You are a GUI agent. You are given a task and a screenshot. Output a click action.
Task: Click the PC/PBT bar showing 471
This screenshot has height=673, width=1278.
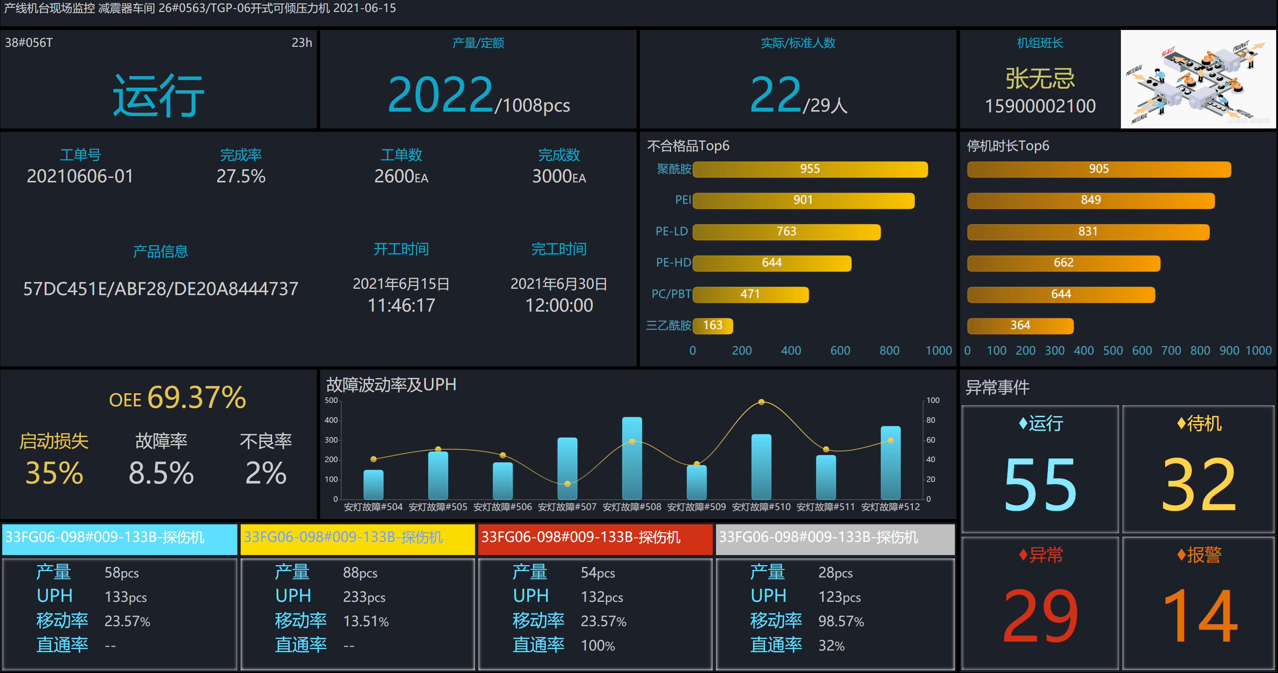tap(751, 294)
